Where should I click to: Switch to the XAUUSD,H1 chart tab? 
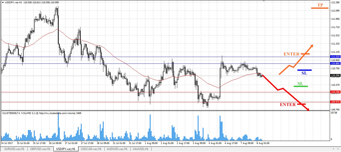point(141,149)
